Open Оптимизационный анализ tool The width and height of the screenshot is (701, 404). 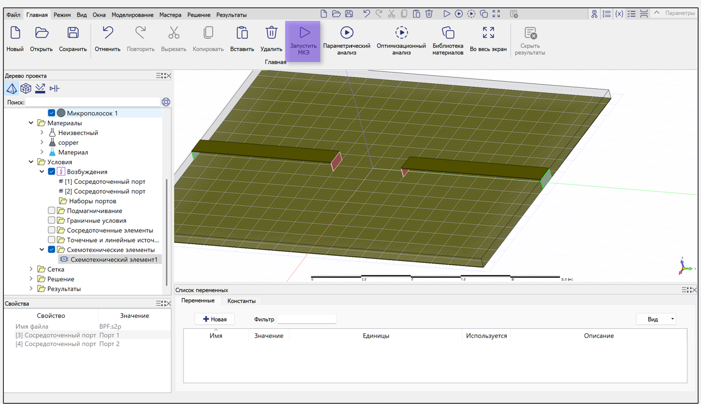coord(401,40)
